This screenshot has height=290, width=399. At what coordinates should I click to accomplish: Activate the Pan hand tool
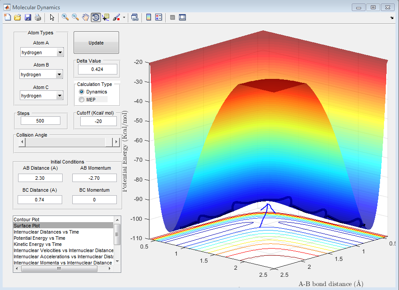[x=86, y=18]
